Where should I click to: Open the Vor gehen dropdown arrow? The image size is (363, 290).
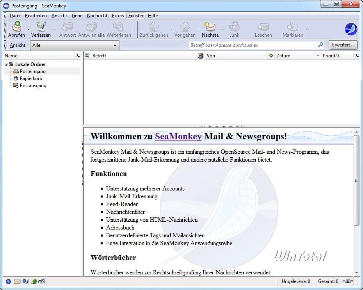[199, 29]
